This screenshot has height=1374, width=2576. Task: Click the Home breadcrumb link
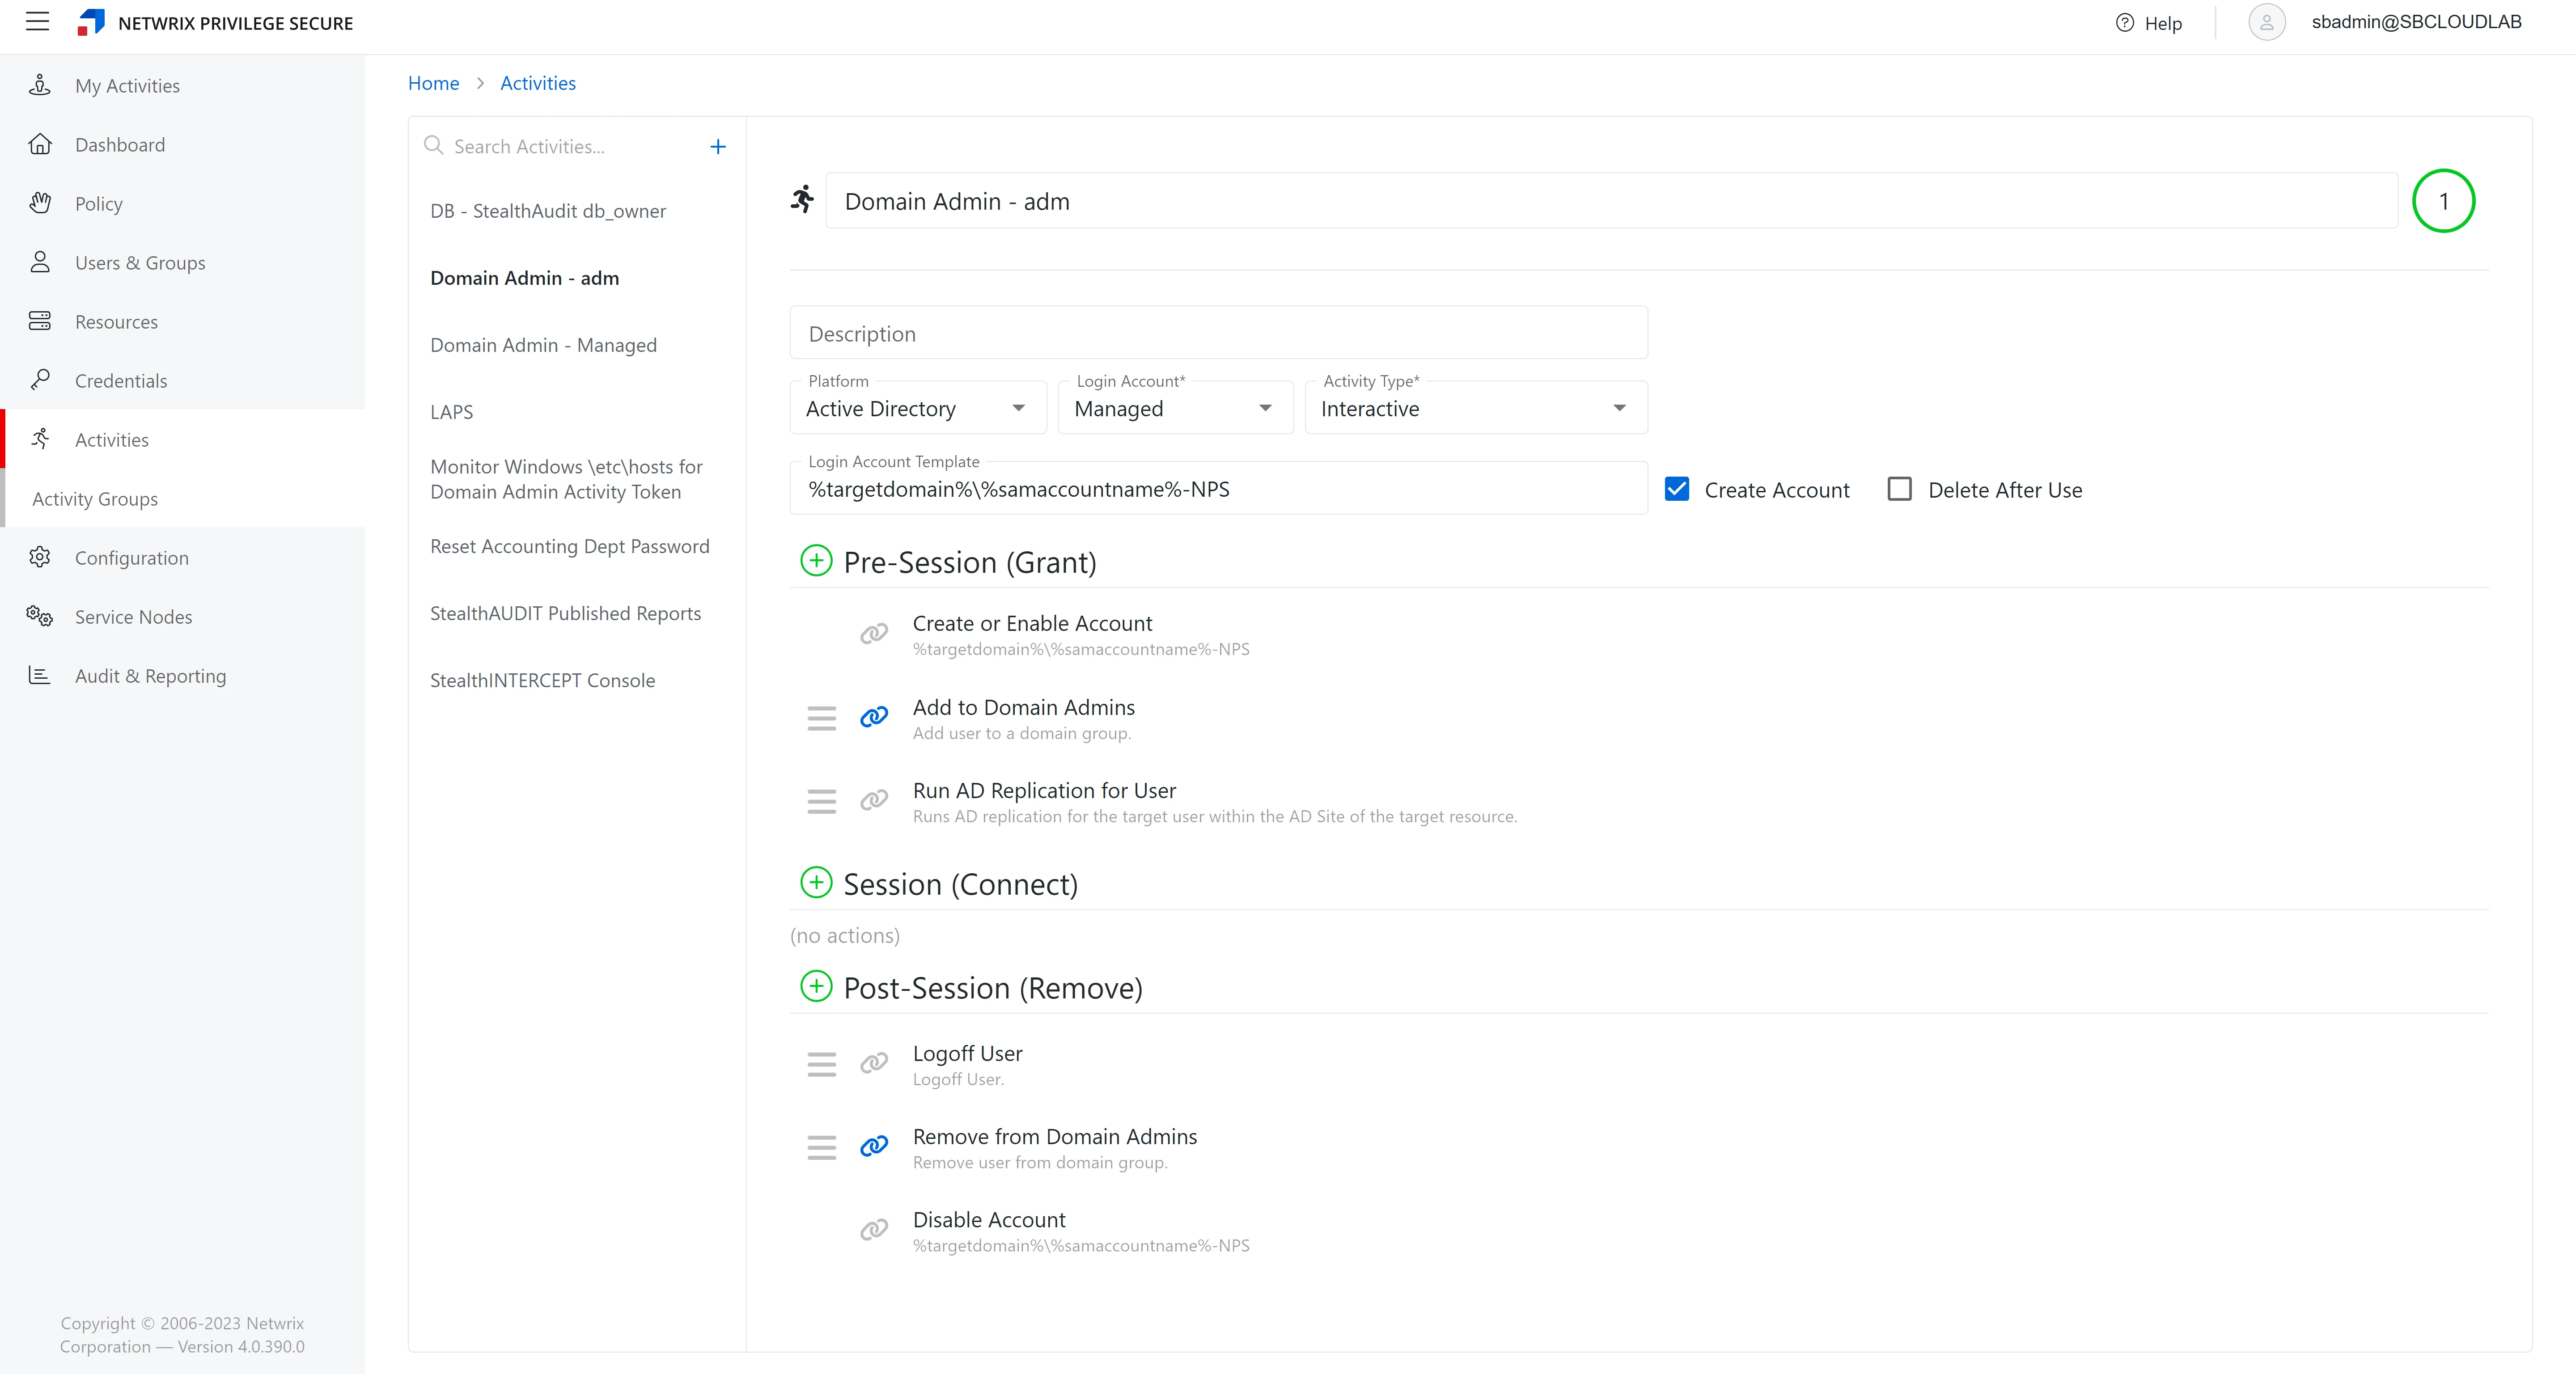pyautogui.click(x=433, y=83)
